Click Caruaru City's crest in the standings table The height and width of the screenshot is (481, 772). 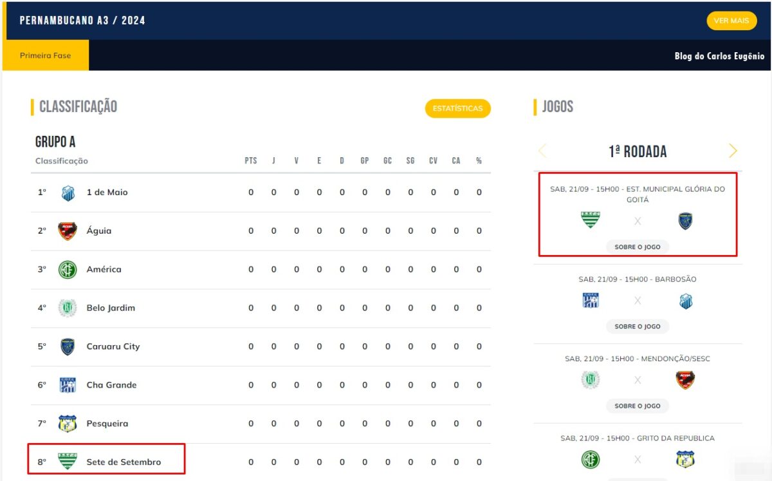(x=68, y=347)
